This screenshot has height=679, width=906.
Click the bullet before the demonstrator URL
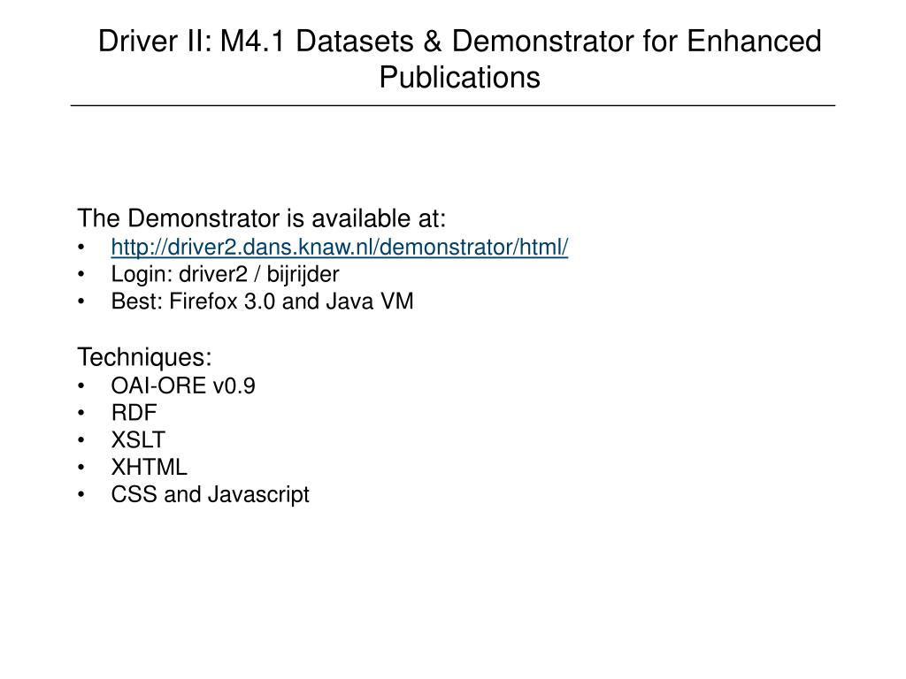pyautogui.click(x=81, y=248)
